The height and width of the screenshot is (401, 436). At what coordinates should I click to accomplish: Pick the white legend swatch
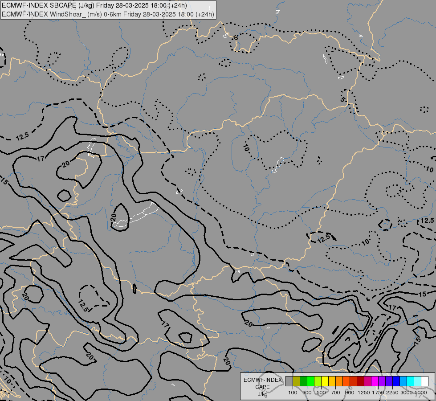[x=424, y=381]
